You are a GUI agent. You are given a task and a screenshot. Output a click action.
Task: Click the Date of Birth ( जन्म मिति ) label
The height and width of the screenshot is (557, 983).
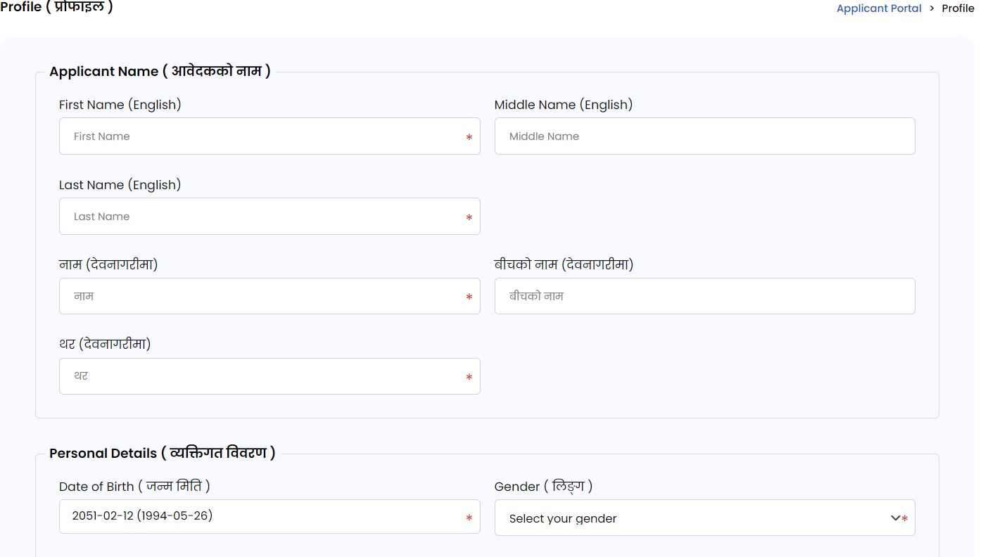coord(134,486)
